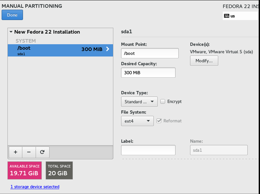Open the File System dropdown showing ext4
This screenshot has width=260, height=194.
click(x=137, y=121)
